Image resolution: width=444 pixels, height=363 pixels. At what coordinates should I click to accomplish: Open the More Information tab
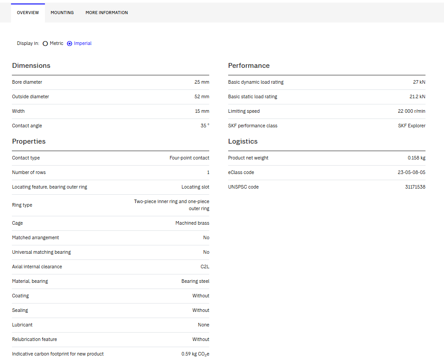(107, 13)
